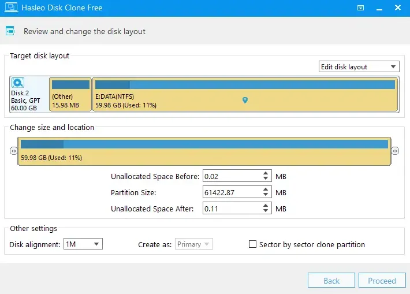Viewport: 410px width, 294px height.
Task: Select the E:DATA(NTFS) partition block
Action: (x=245, y=94)
